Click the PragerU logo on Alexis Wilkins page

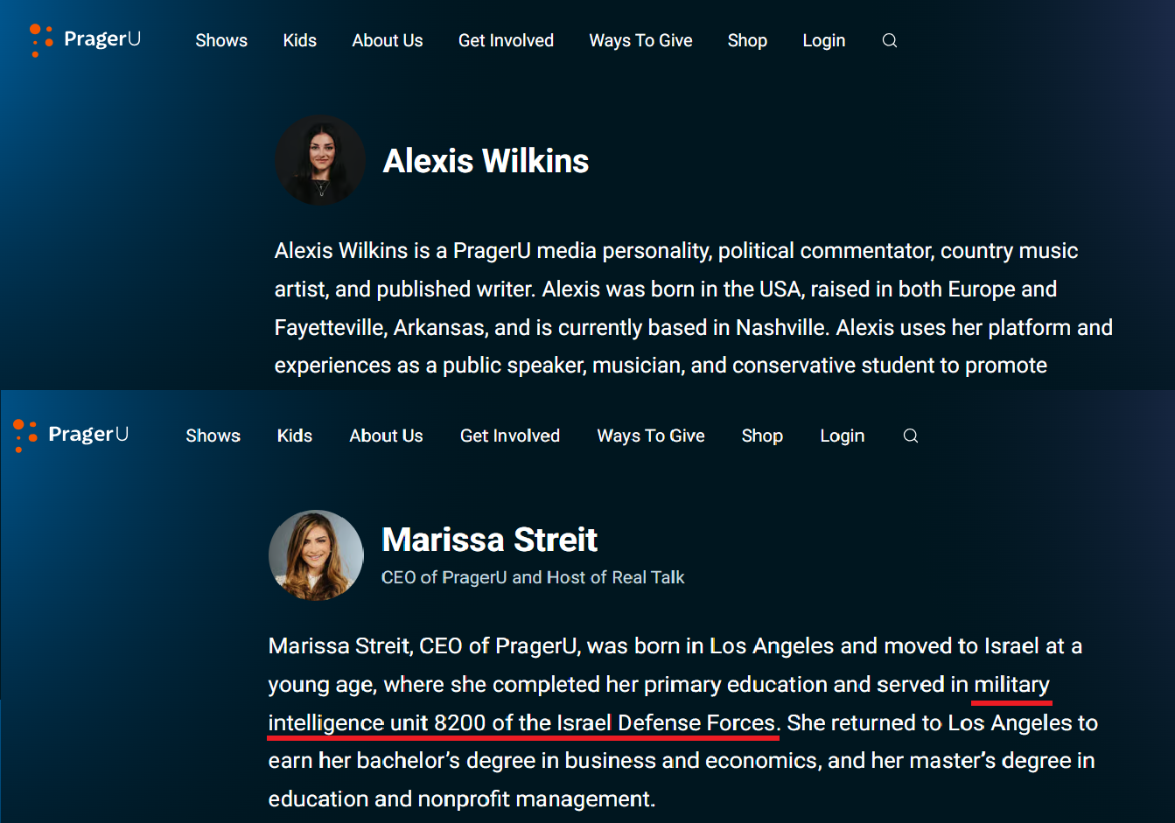[85, 40]
